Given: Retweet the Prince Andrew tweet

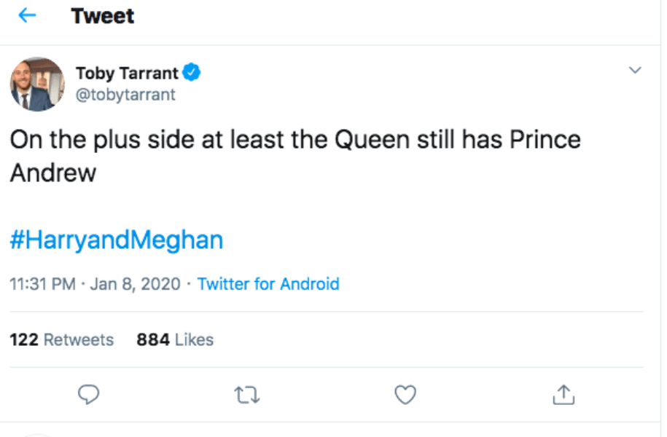Looking at the screenshot, I should pyautogui.click(x=247, y=395).
